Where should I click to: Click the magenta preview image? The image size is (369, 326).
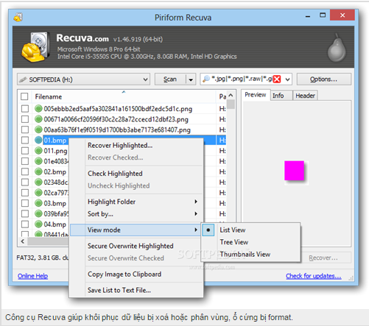pyautogui.click(x=294, y=171)
